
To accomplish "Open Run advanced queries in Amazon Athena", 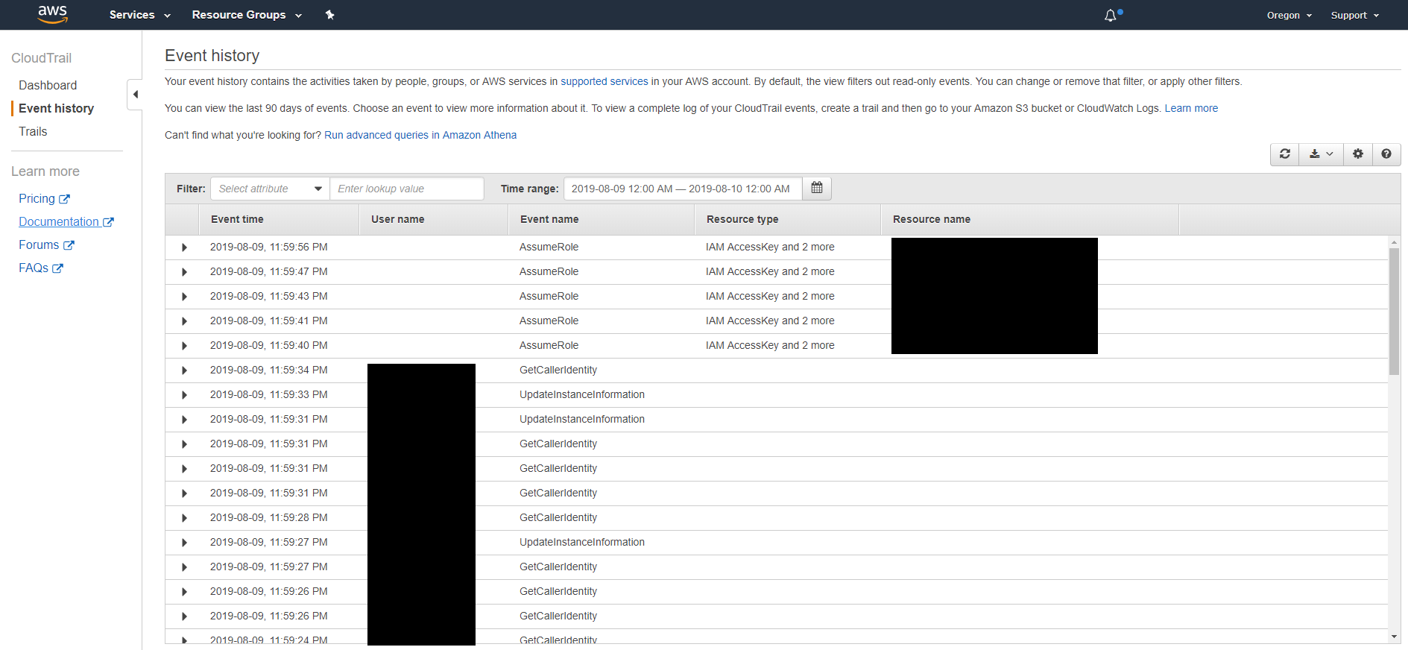I will [420, 135].
